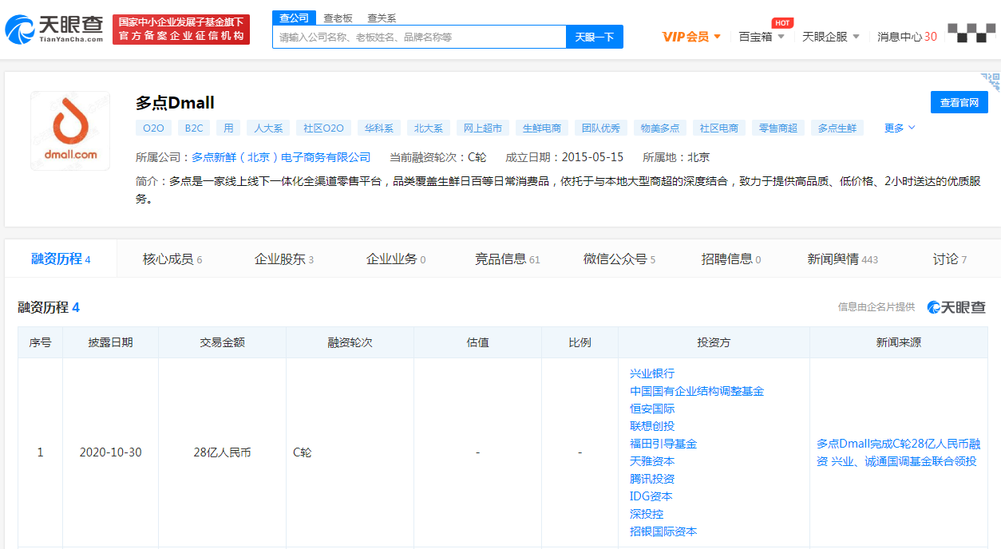1001x549 pixels.
Task: Click the 生鲜电商 tag
Action: 542,128
